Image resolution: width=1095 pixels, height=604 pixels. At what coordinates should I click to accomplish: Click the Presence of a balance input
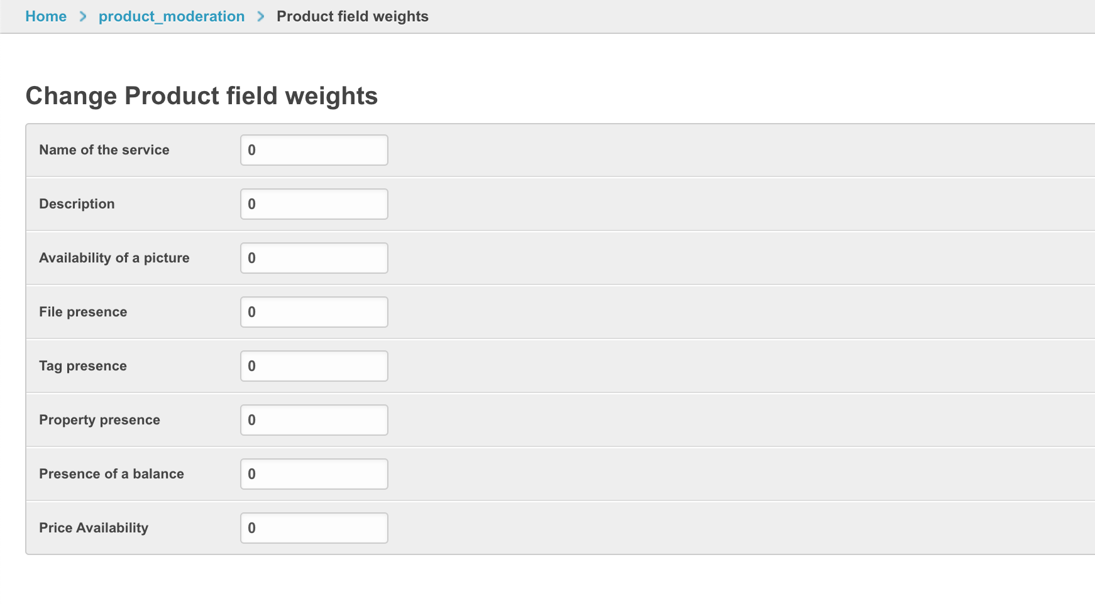[314, 474]
